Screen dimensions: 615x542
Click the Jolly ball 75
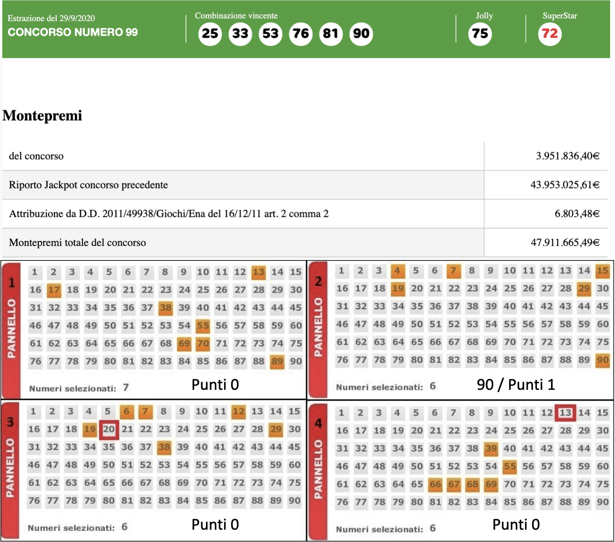[480, 34]
